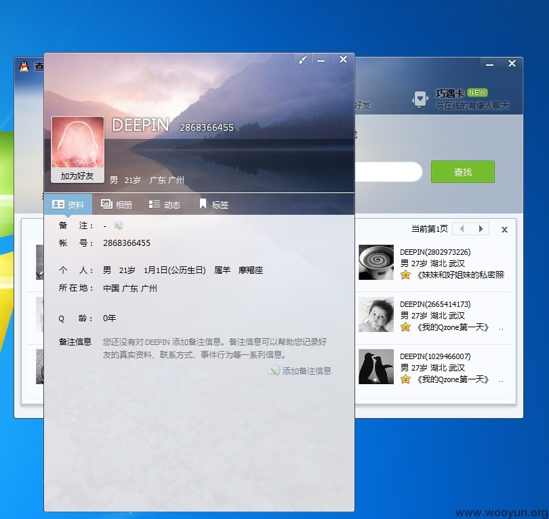Open avatar of DEEPIN(2802973226) coffee cup
This screenshot has height=519, width=549.
tap(376, 262)
